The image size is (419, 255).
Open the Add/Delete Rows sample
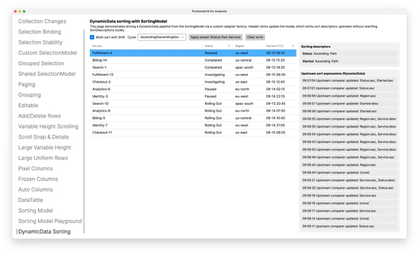point(39,116)
